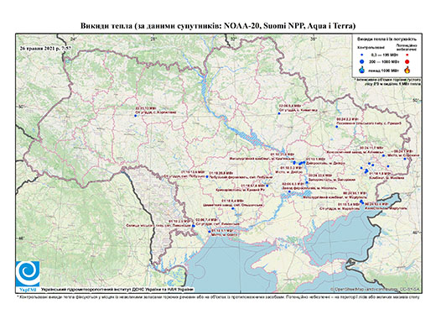Click the blue flame legend icon
The height and width of the screenshot is (309, 436).
tap(362, 70)
